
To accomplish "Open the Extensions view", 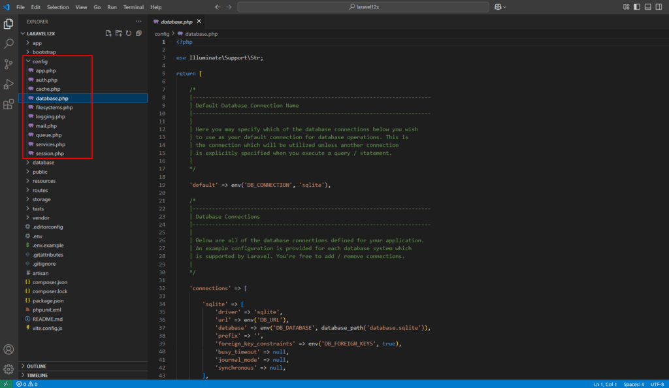I will click(9, 104).
